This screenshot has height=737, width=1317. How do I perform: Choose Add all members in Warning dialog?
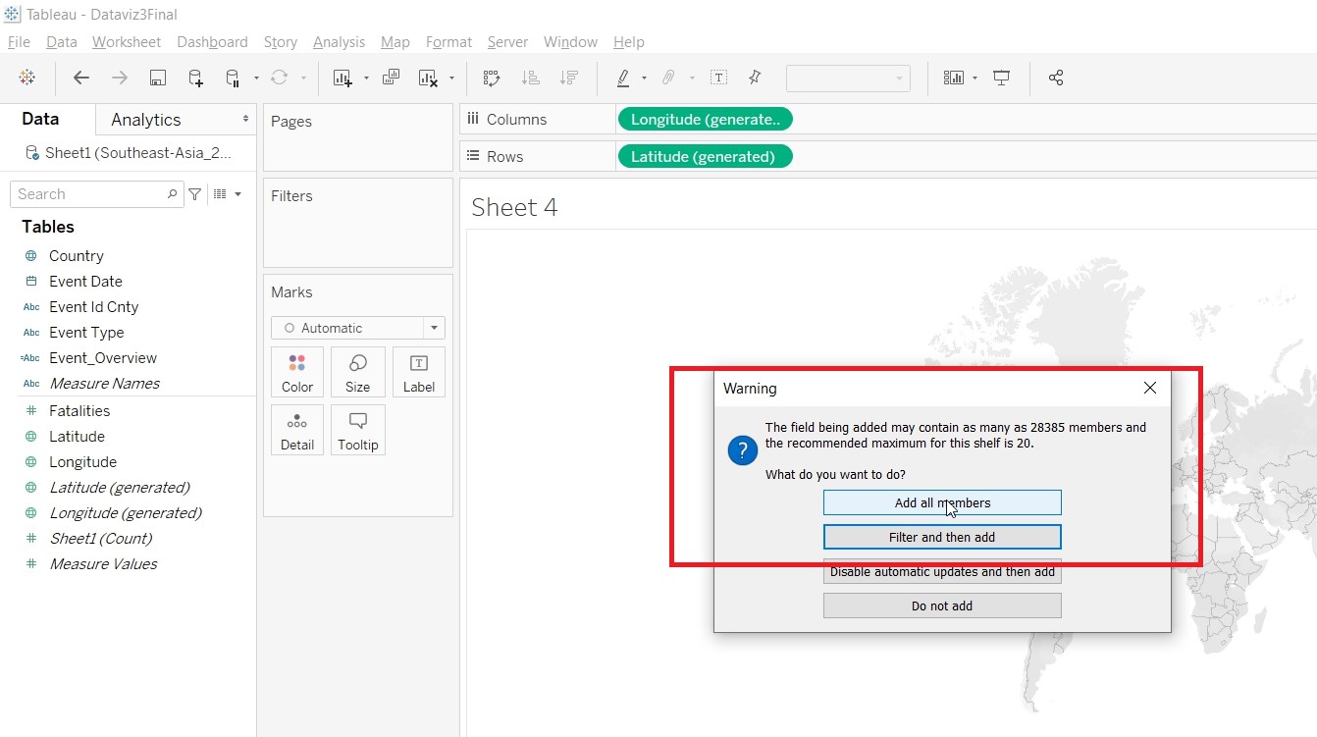coord(942,502)
